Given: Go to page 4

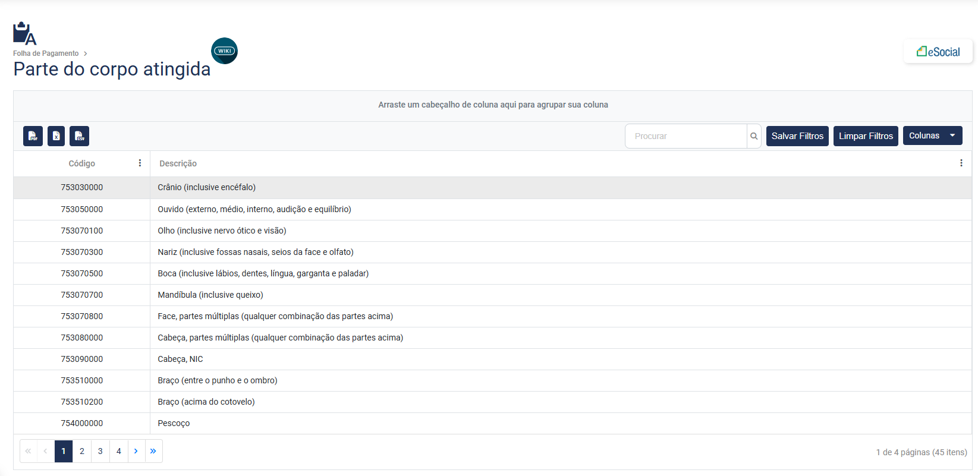Looking at the screenshot, I should 119,451.
